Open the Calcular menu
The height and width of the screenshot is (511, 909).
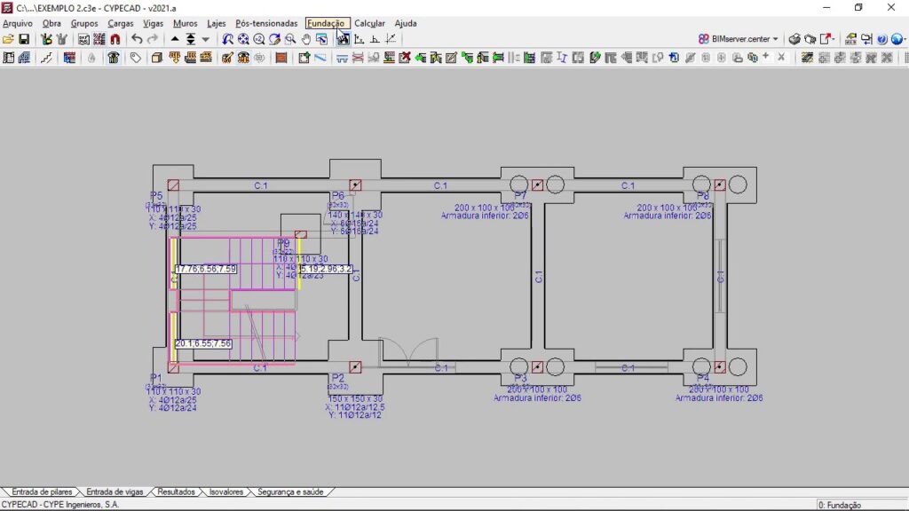(369, 23)
